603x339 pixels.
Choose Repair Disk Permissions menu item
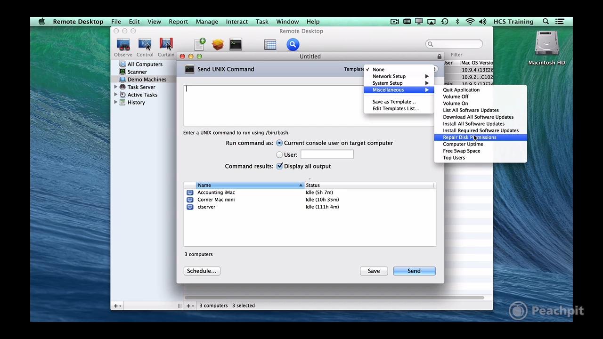[481, 137]
